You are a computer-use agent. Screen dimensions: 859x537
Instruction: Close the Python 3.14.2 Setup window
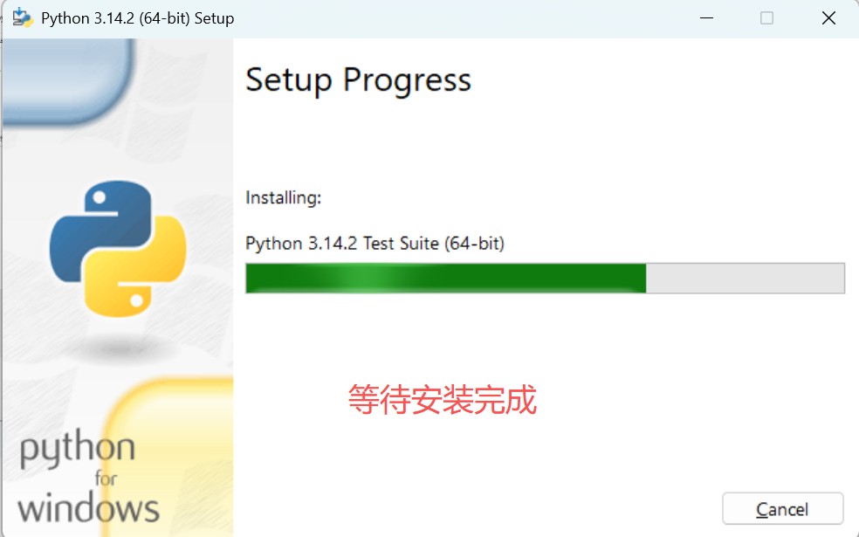tap(828, 17)
